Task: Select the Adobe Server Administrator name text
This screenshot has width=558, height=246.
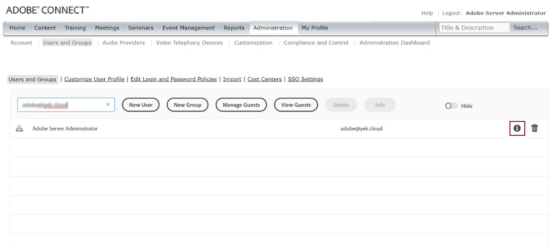Action: [65, 129]
